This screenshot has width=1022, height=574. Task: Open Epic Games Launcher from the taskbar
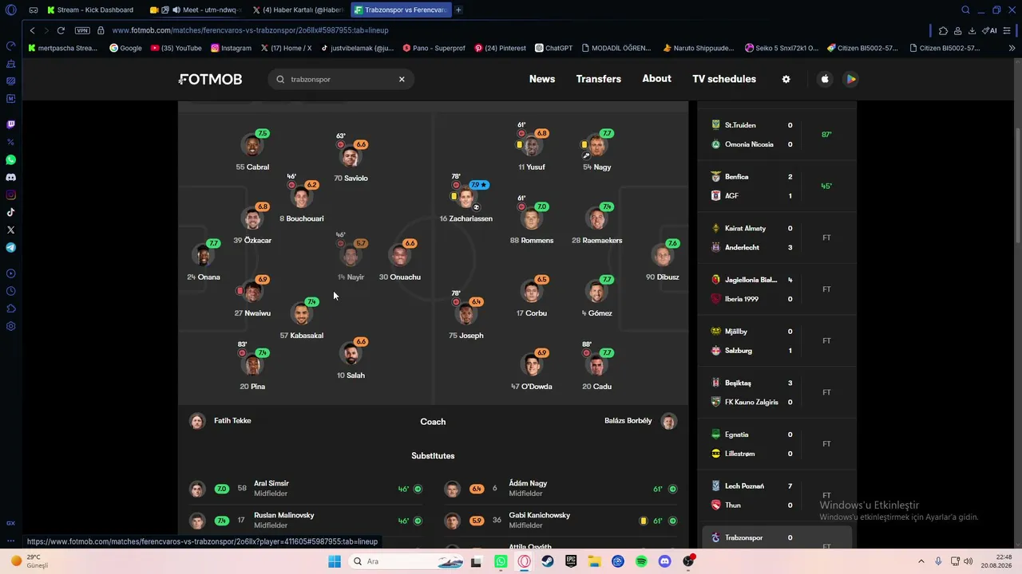coord(571,561)
